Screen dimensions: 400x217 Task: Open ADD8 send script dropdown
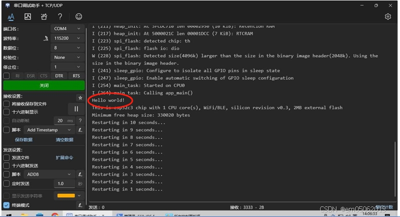49,174
